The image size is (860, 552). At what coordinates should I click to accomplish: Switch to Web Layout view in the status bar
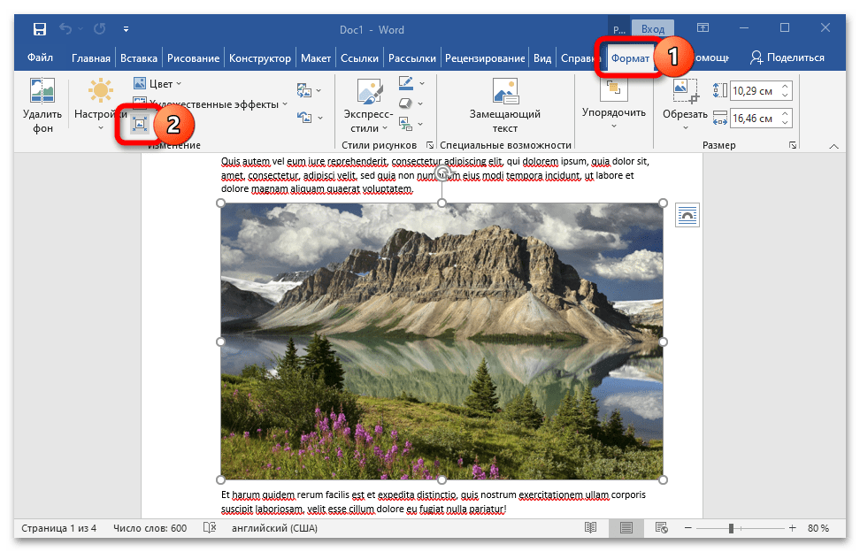click(659, 528)
